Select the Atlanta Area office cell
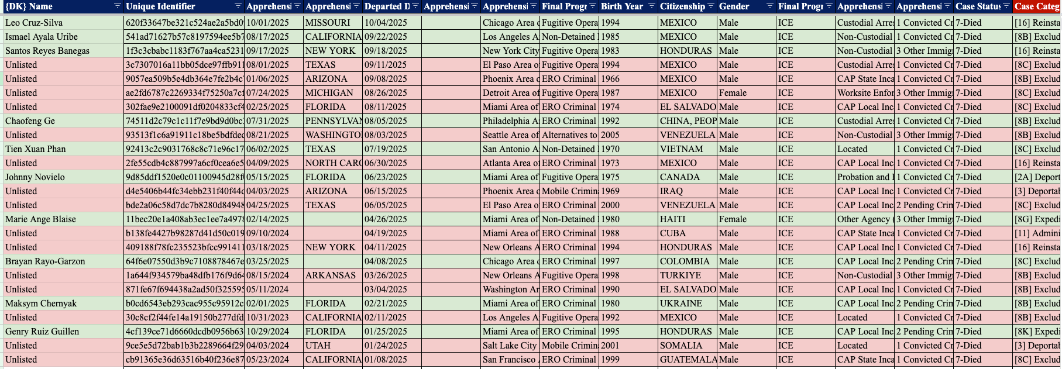 [x=510, y=163]
